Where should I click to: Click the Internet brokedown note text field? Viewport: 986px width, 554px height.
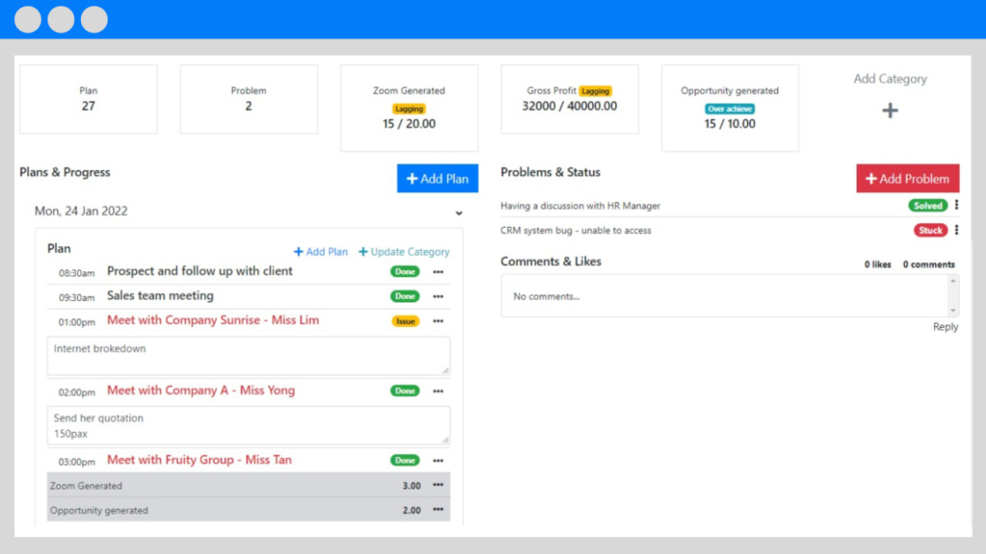click(x=247, y=355)
